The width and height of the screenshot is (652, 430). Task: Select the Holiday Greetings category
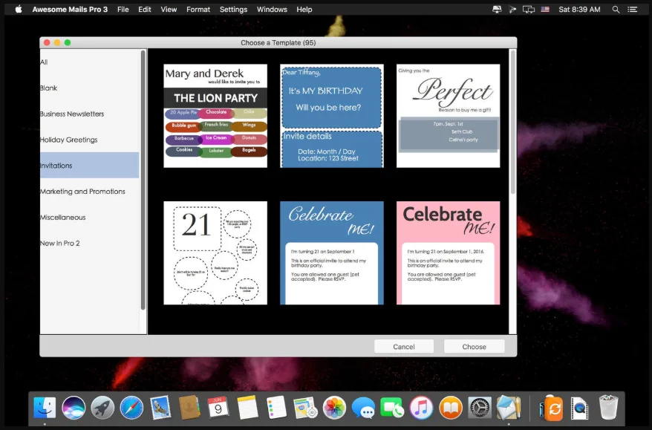point(90,140)
